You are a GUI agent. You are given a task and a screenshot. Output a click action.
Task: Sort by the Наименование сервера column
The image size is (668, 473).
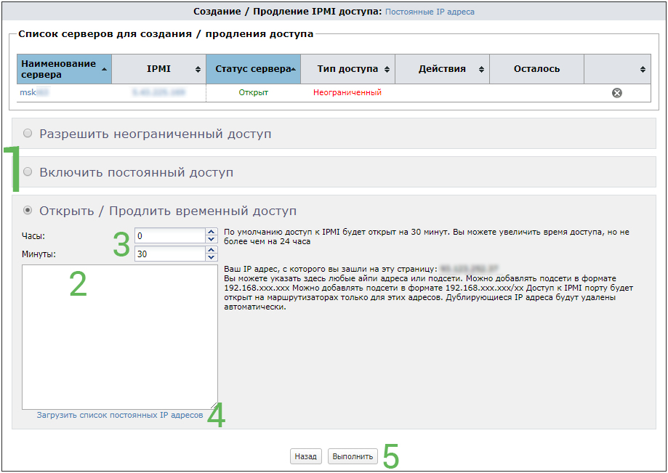pyautogui.click(x=65, y=69)
